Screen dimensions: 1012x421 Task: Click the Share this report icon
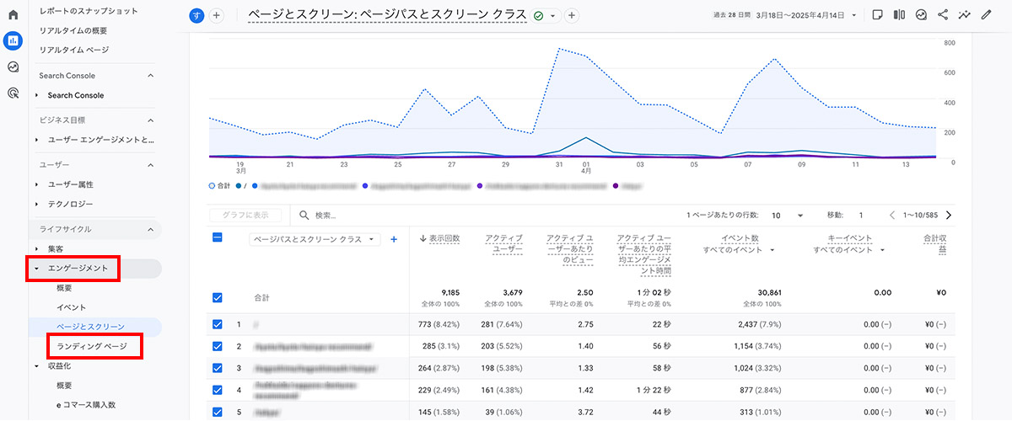943,15
